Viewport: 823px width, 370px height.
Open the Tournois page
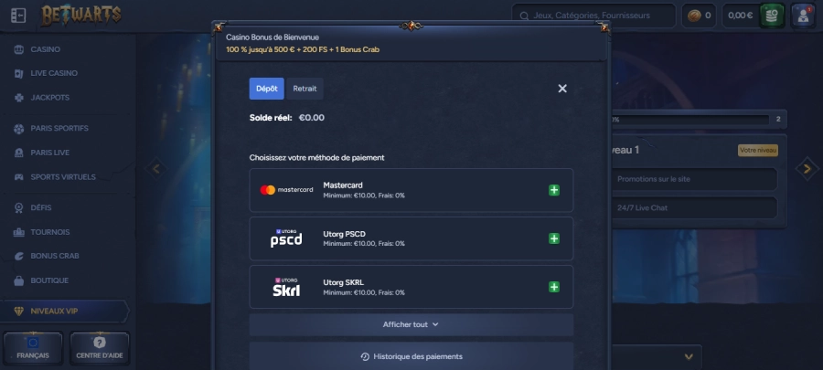(50, 232)
